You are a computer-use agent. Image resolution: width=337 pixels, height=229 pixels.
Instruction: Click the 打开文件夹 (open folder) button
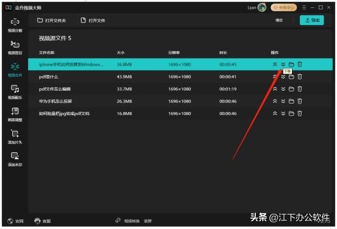click(x=52, y=21)
